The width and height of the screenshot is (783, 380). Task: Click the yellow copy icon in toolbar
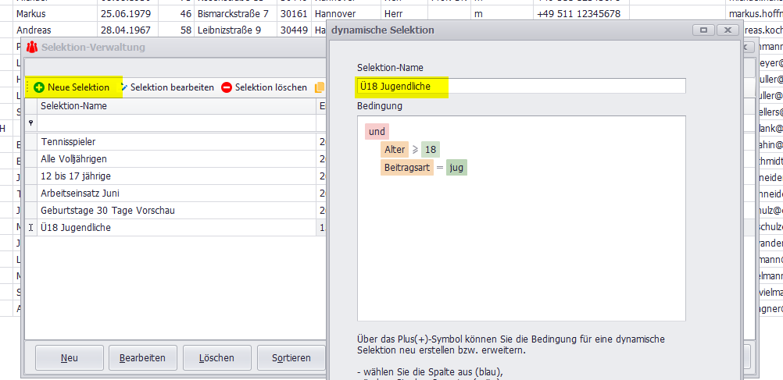[x=320, y=87]
